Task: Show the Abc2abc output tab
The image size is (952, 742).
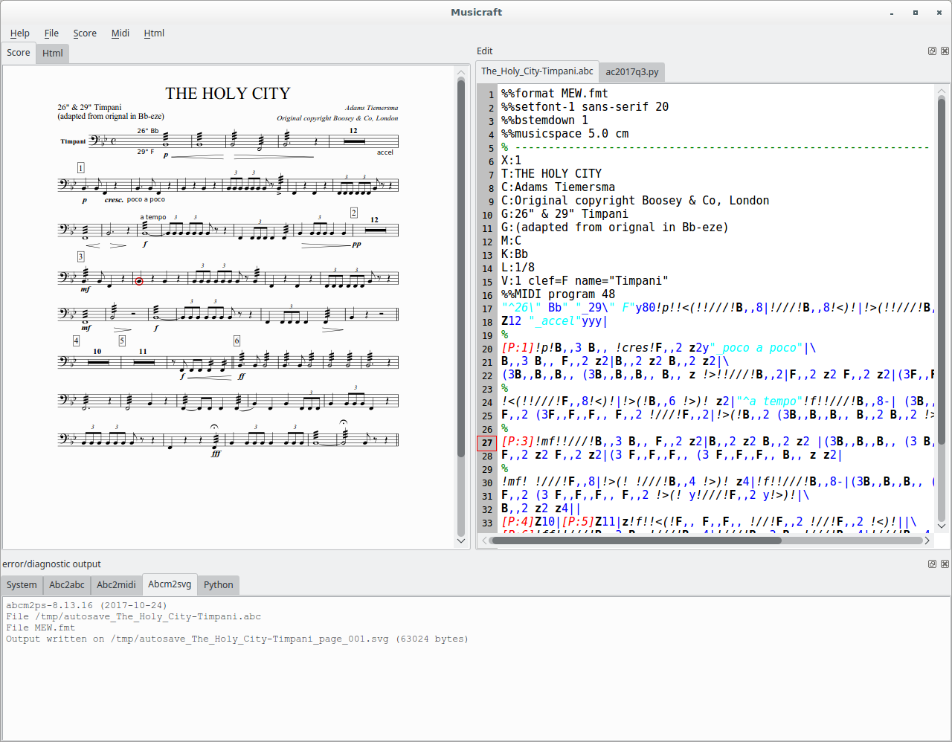Action: [x=67, y=585]
